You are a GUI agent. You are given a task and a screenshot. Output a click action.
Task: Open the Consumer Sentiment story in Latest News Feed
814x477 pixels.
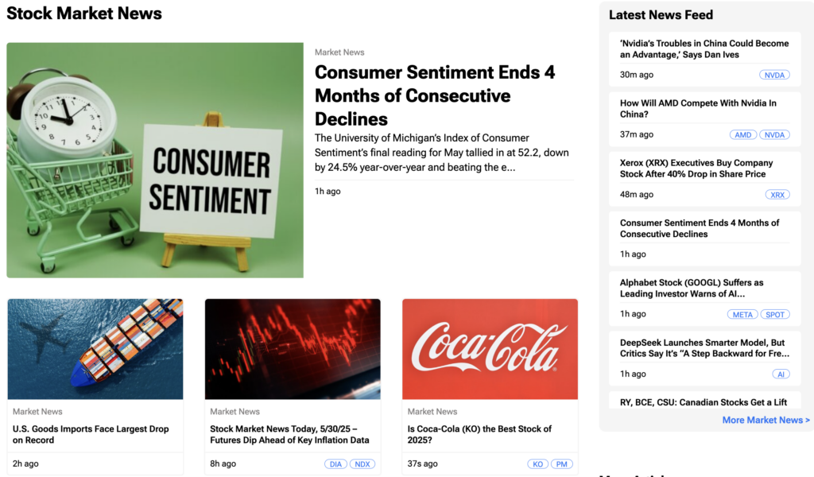700,228
